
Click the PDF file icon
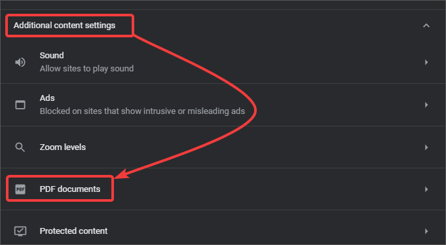20,189
